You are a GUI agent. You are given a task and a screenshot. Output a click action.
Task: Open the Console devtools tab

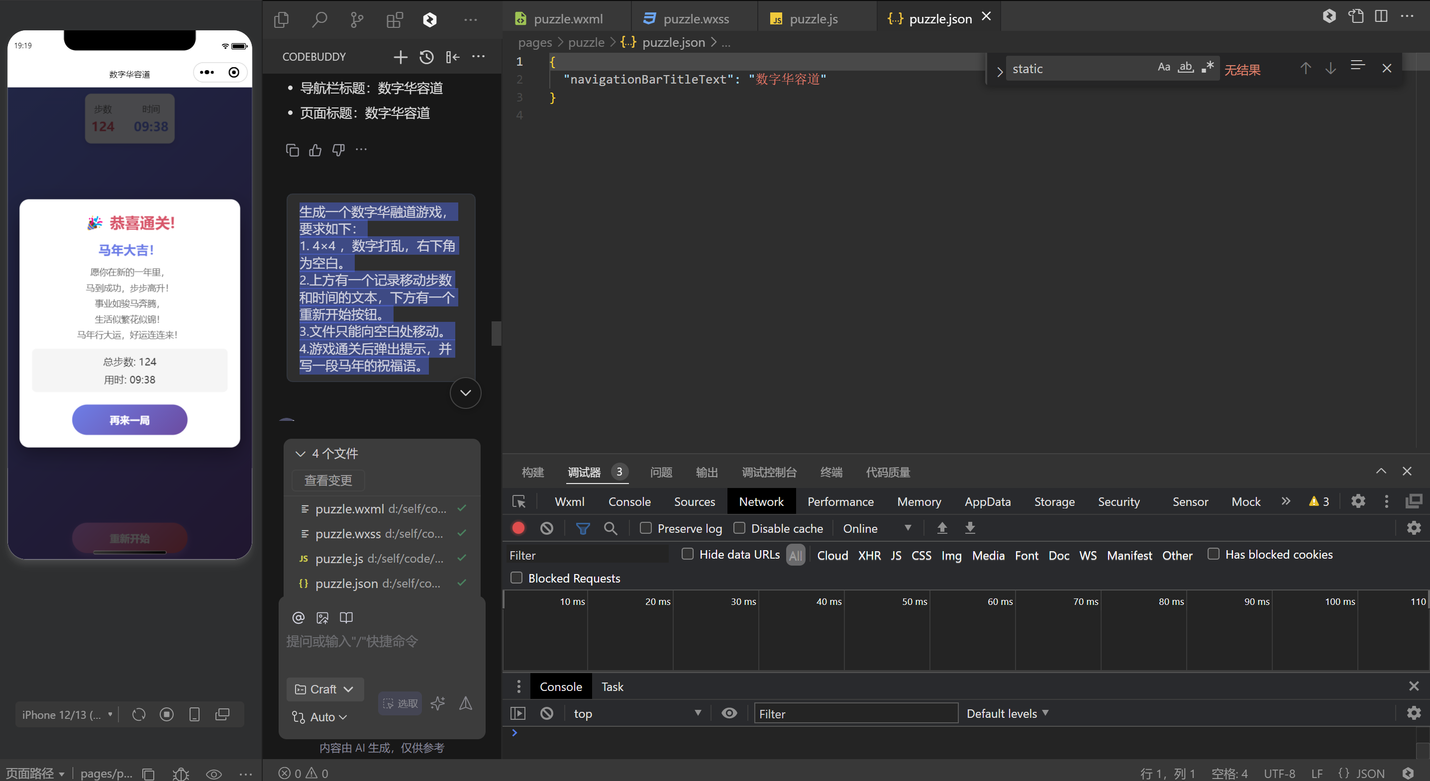pyautogui.click(x=629, y=502)
